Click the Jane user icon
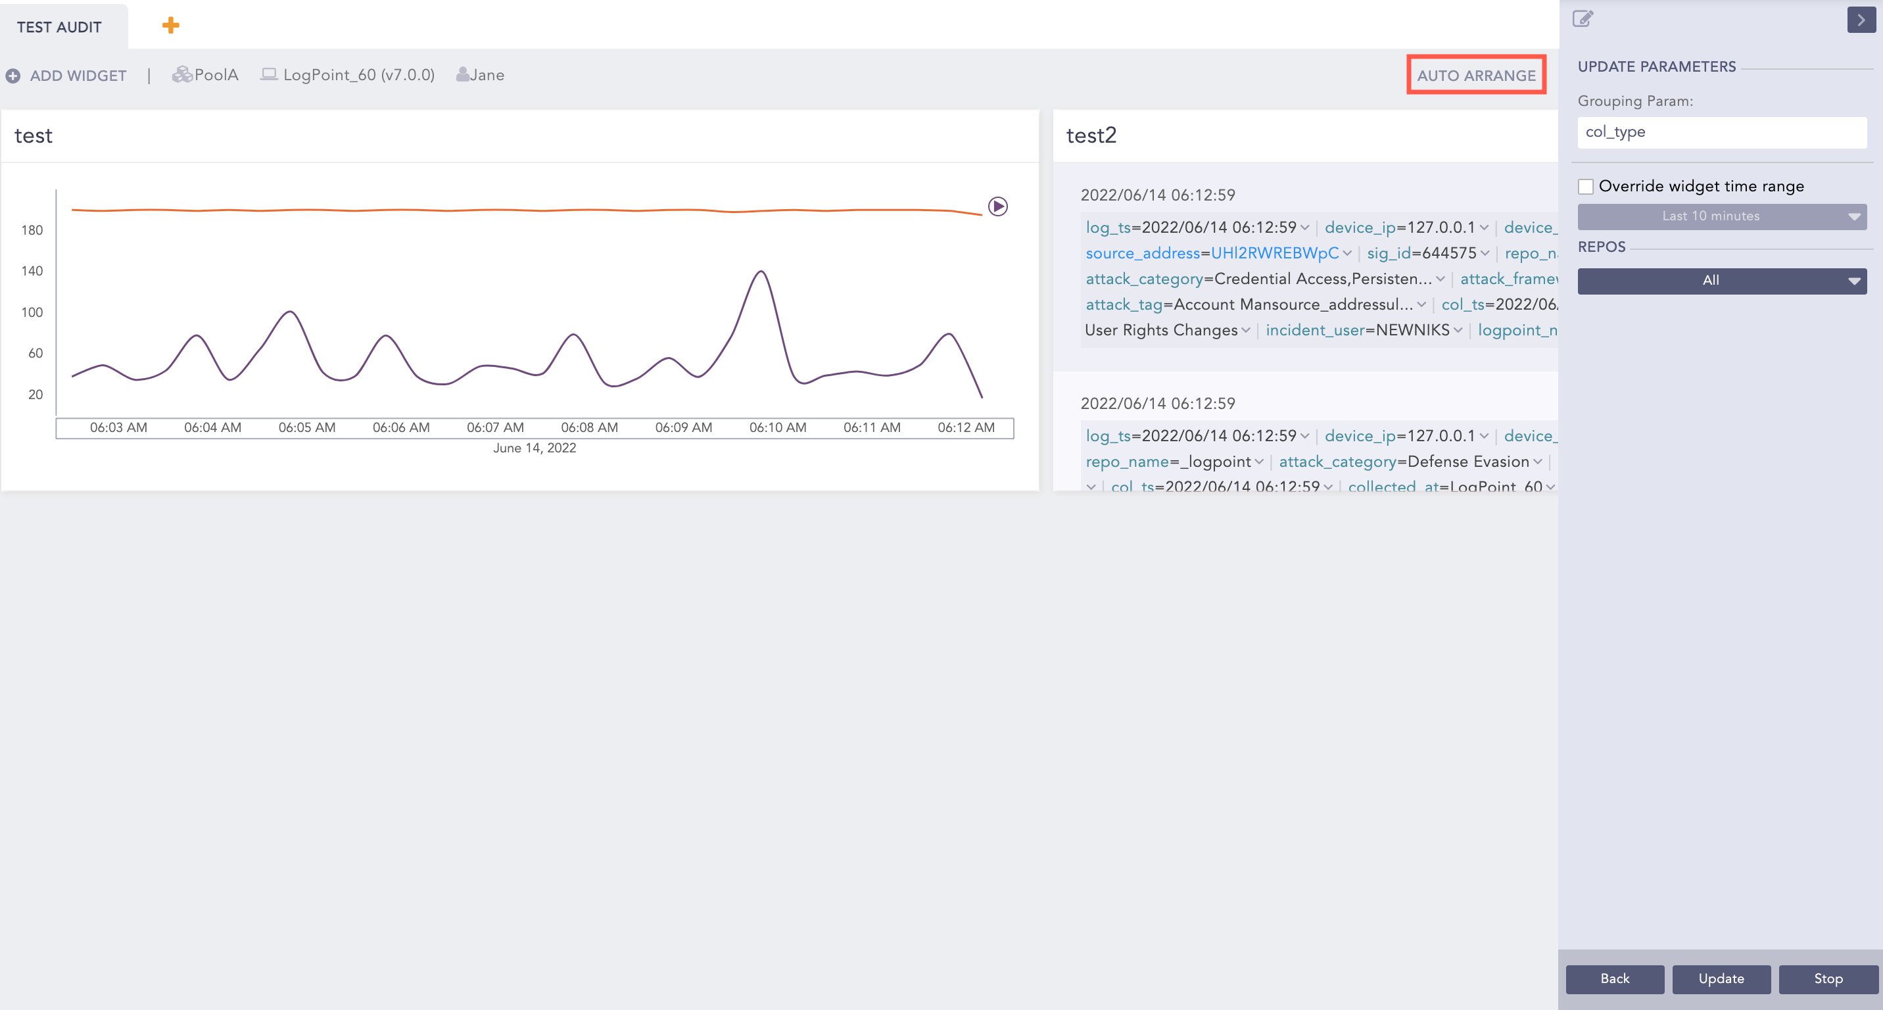 coord(463,74)
